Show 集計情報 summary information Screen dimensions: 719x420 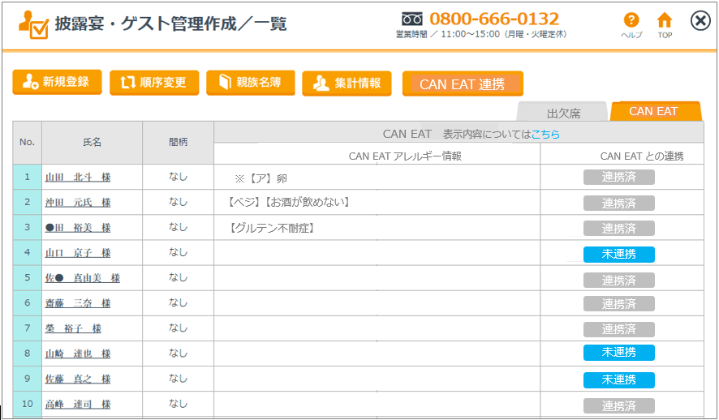tap(347, 83)
